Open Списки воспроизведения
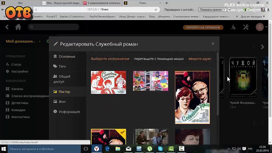The image size is (272, 153). (x=30, y=96)
